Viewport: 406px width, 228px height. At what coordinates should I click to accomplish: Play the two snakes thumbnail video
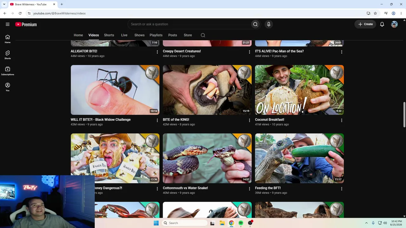(207, 158)
